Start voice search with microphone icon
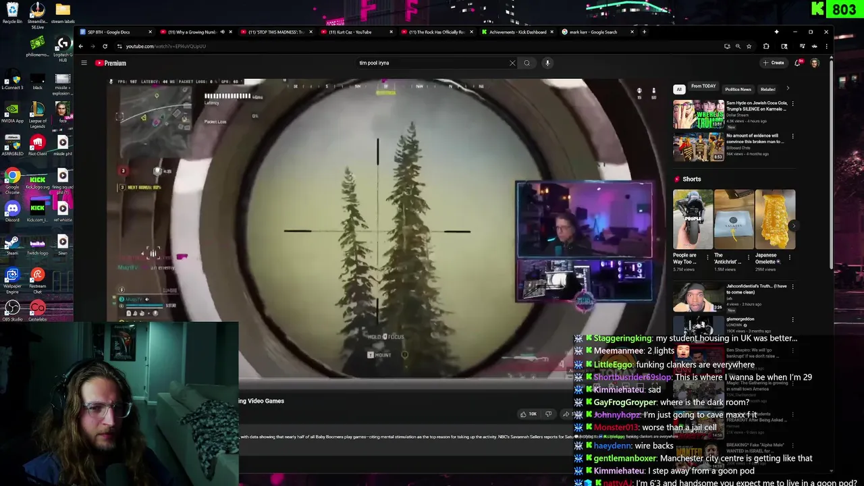Screen dimensions: 864x486 pos(547,63)
